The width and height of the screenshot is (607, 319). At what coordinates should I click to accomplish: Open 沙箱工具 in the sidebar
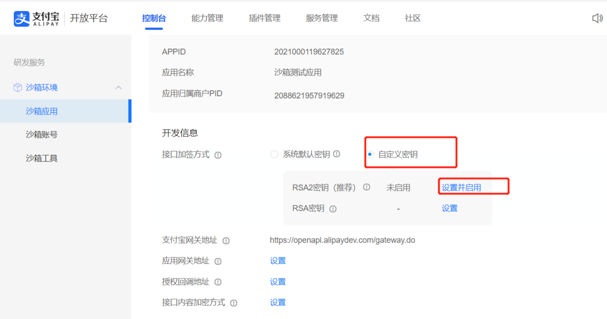[42, 158]
